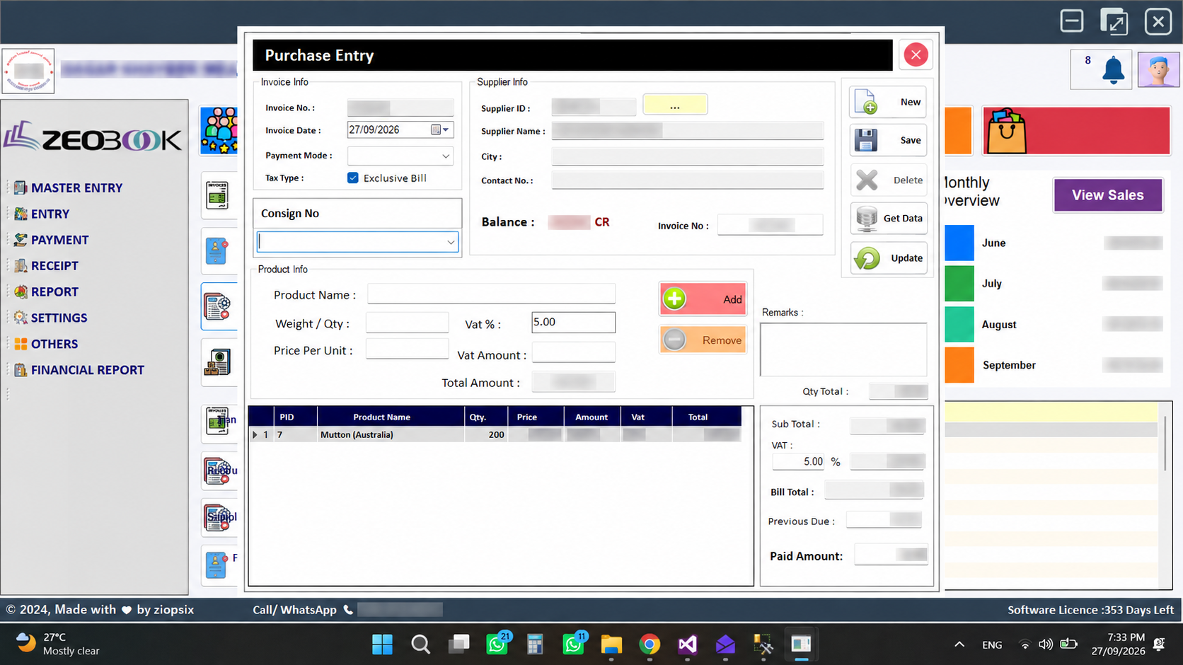
Task: Click the Price Per Unit field
Action: click(407, 349)
